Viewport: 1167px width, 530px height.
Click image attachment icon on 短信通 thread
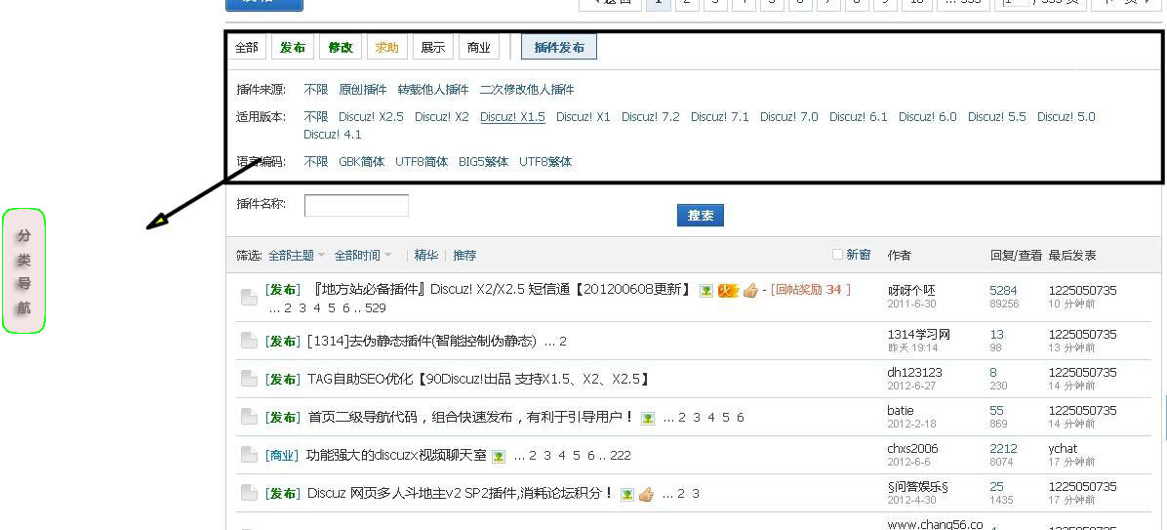click(x=706, y=290)
